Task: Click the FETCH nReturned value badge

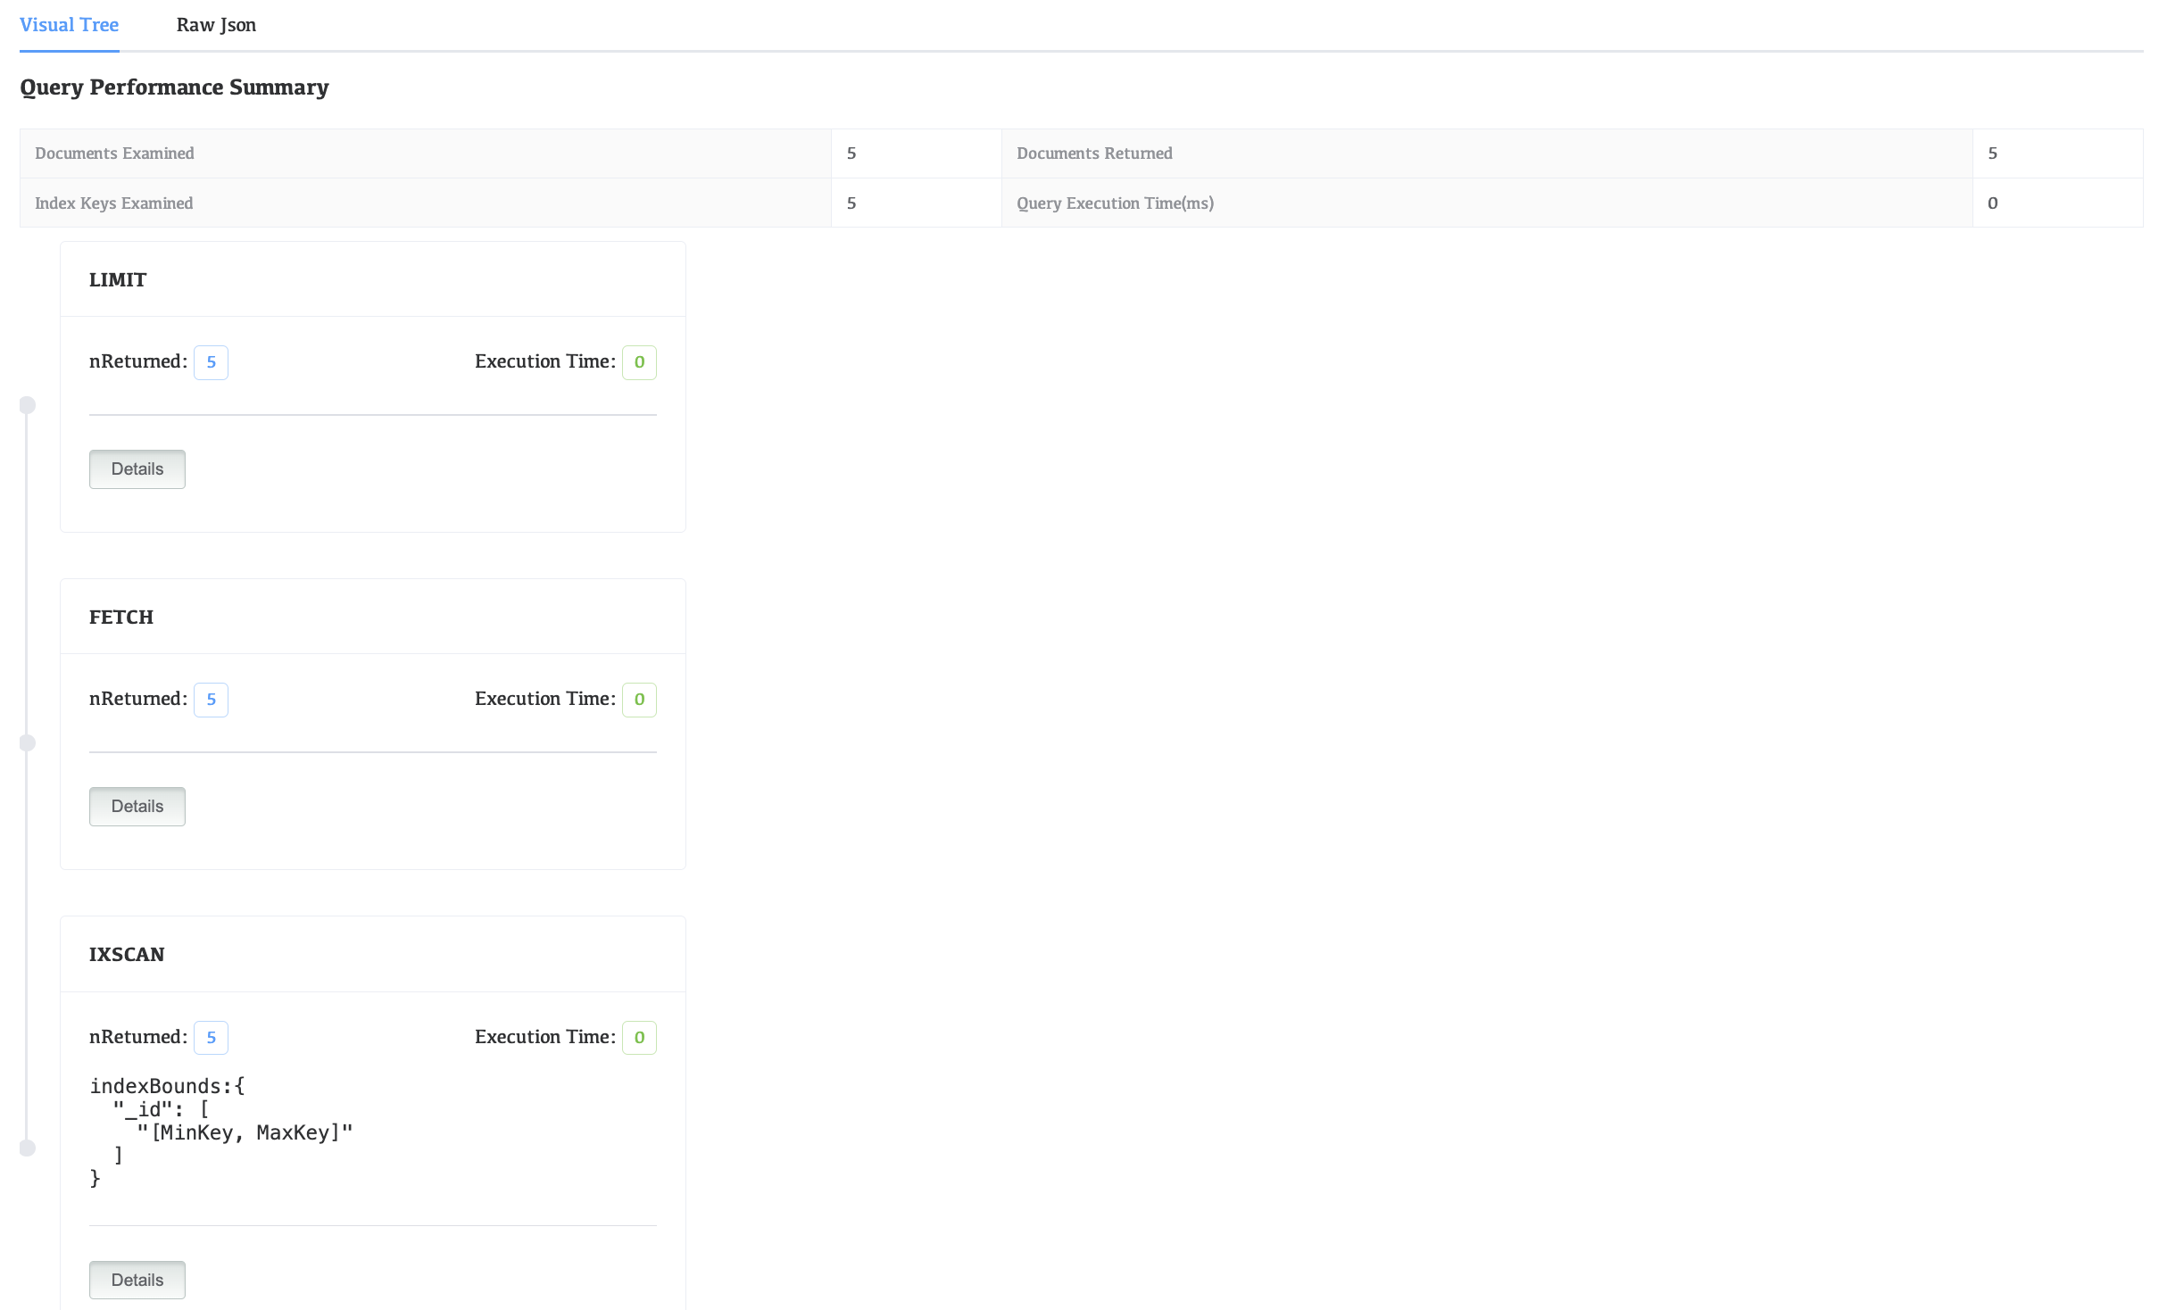Action: point(211,700)
